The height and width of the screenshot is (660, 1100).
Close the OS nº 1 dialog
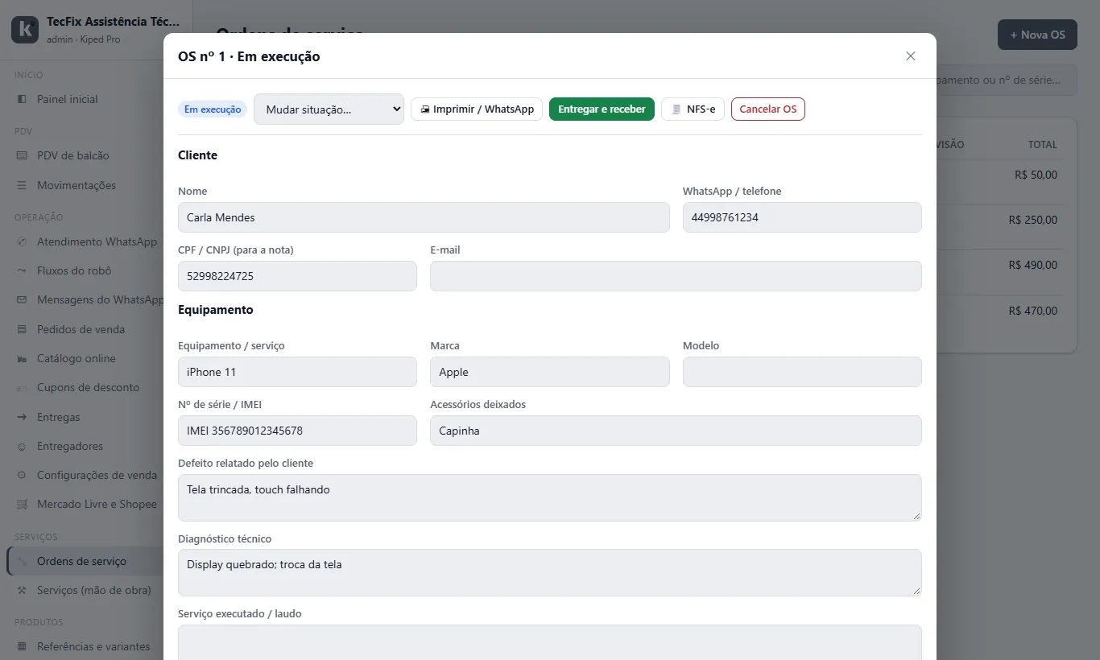pos(911,56)
